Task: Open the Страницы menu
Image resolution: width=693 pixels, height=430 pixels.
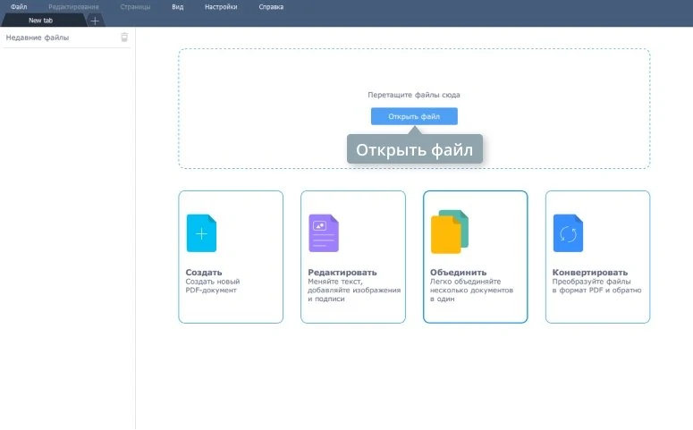Action: click(135, 6)
